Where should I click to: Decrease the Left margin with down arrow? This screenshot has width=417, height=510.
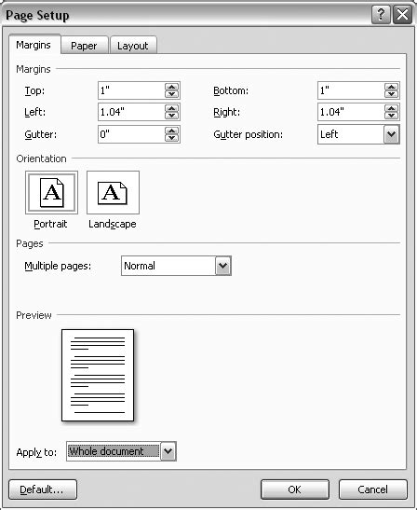171,116
